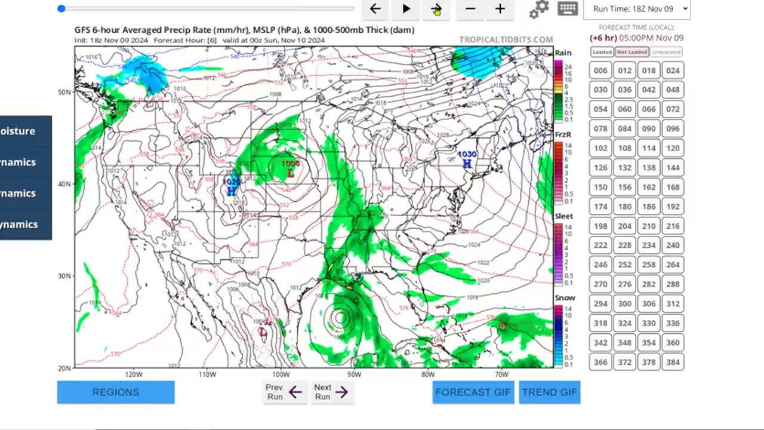Image resolution: width=764 pixels, height=430 pixels.
Task: Select forecast hour 192
Action: click(673, 207)
